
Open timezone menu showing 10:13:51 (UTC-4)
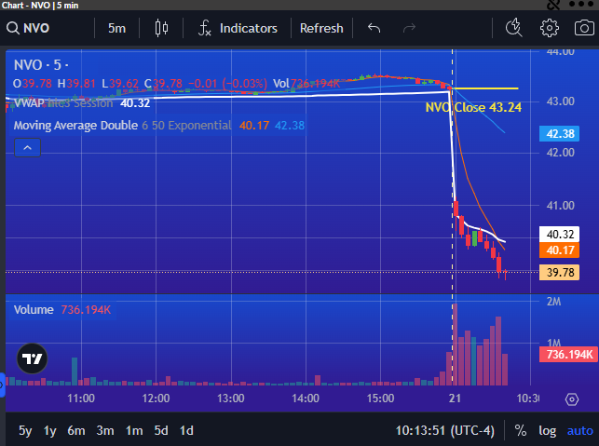pos(444,431)
